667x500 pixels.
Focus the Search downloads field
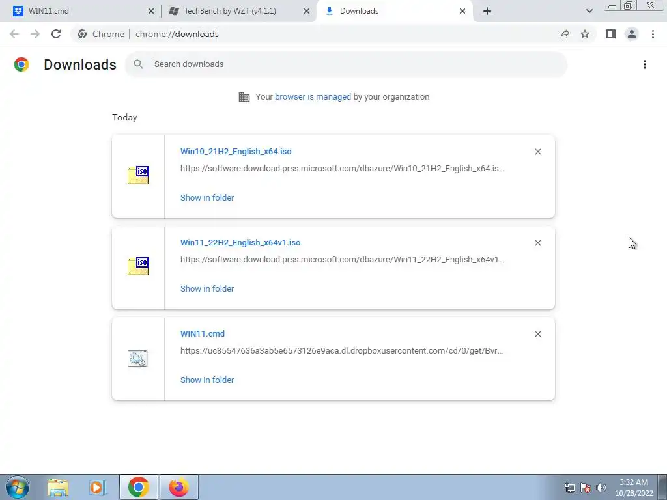click(x=347, y=64)
